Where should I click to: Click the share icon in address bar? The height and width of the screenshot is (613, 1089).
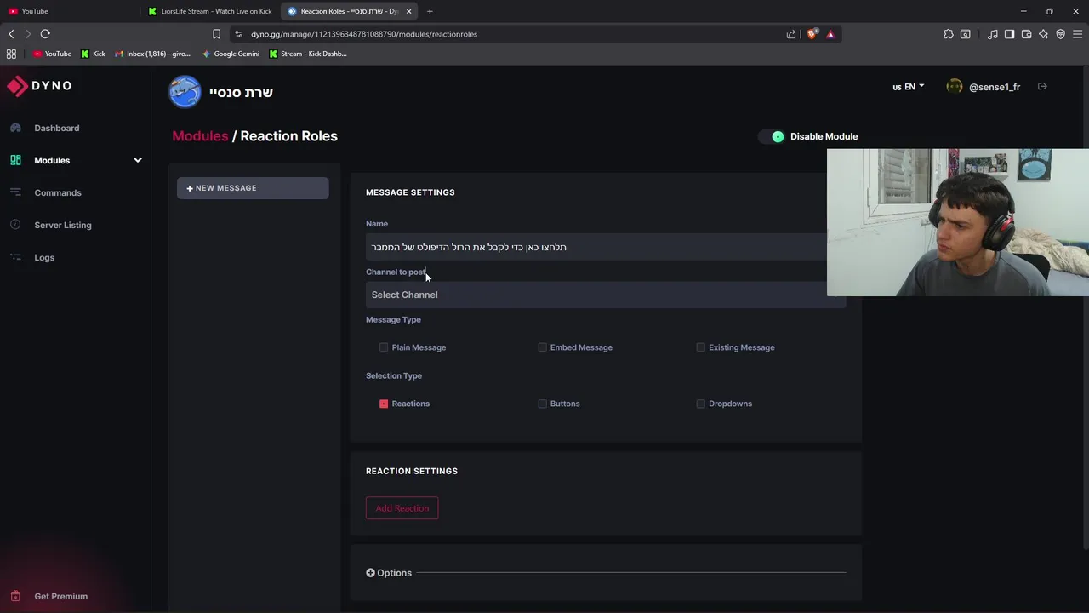(x=791, y=34)
